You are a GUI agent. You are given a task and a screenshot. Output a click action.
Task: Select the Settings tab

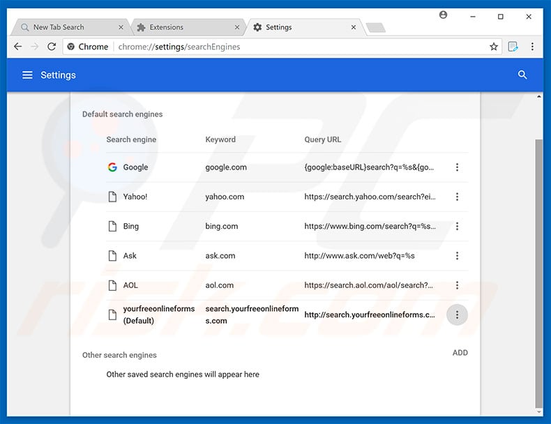[x=305, y=27]
